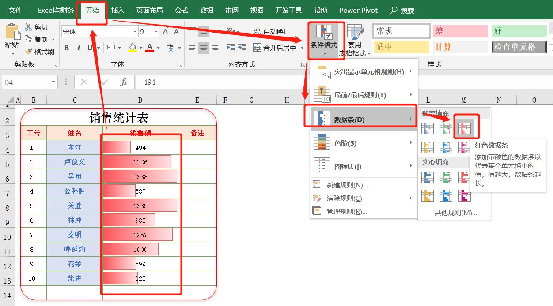The image size is (553, 306).
Task: Apply red Font Color with the A icon
Action: click(150, 47)
